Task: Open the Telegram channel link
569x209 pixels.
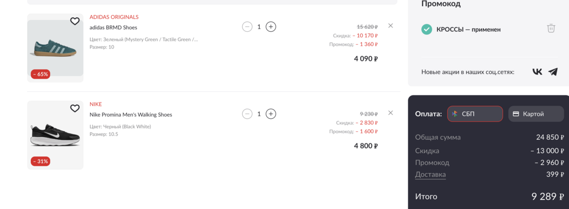Action: 553,72
